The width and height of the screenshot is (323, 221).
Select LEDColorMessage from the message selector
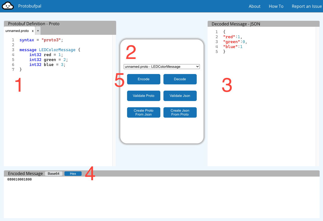[161, 66]
